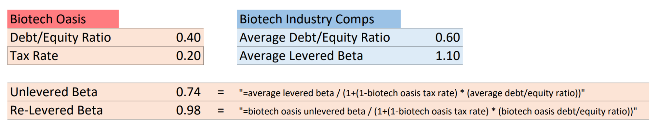Select the 0.20 tax rate value
Screen dimensions: 658x131
pyautogui.click(x=188, y=56)
